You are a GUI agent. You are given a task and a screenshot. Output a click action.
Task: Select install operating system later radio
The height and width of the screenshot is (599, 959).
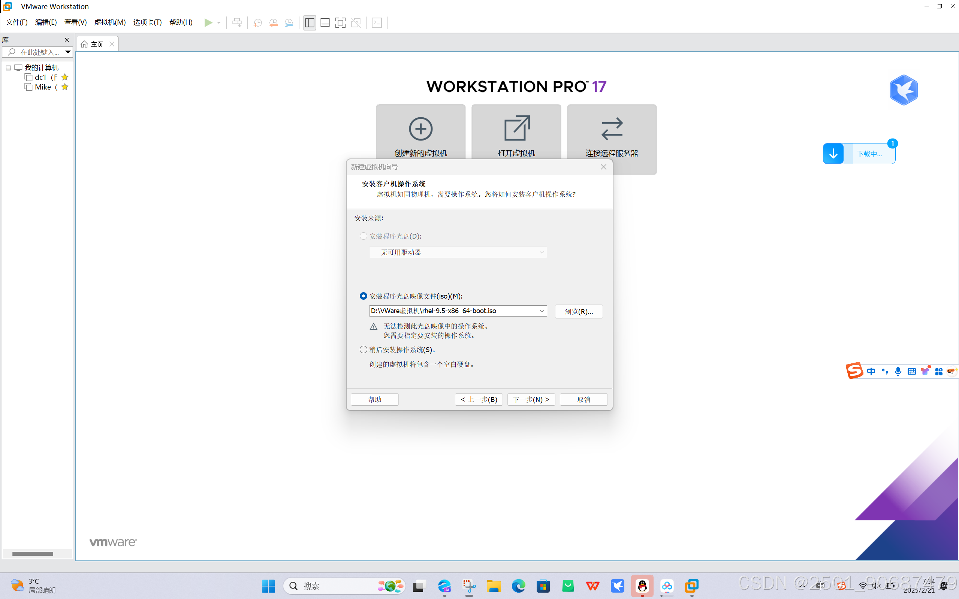[x=364, y=350]
